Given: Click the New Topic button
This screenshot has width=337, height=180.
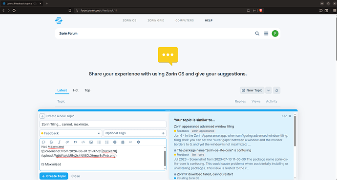Looking at the screenshot, I should click(x=252, y=90).
